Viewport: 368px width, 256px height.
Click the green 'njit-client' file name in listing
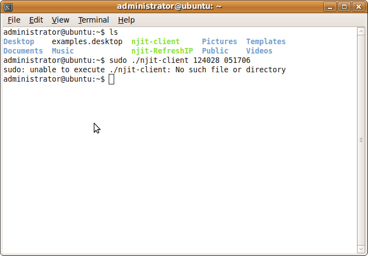[x=156, y=41]
